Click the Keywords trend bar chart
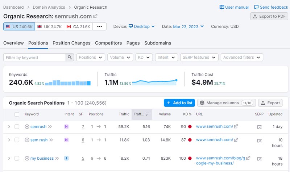The width and height of the screenshot is (290, 172). pos(68,83)
